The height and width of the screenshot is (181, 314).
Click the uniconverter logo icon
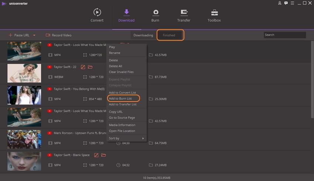pyautogui.click(x=4, y=3)
